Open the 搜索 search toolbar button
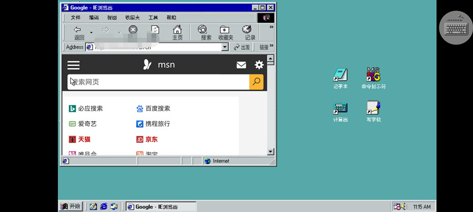Image resolution: width=473 pixels, height=212 pixels. point(207,33)
